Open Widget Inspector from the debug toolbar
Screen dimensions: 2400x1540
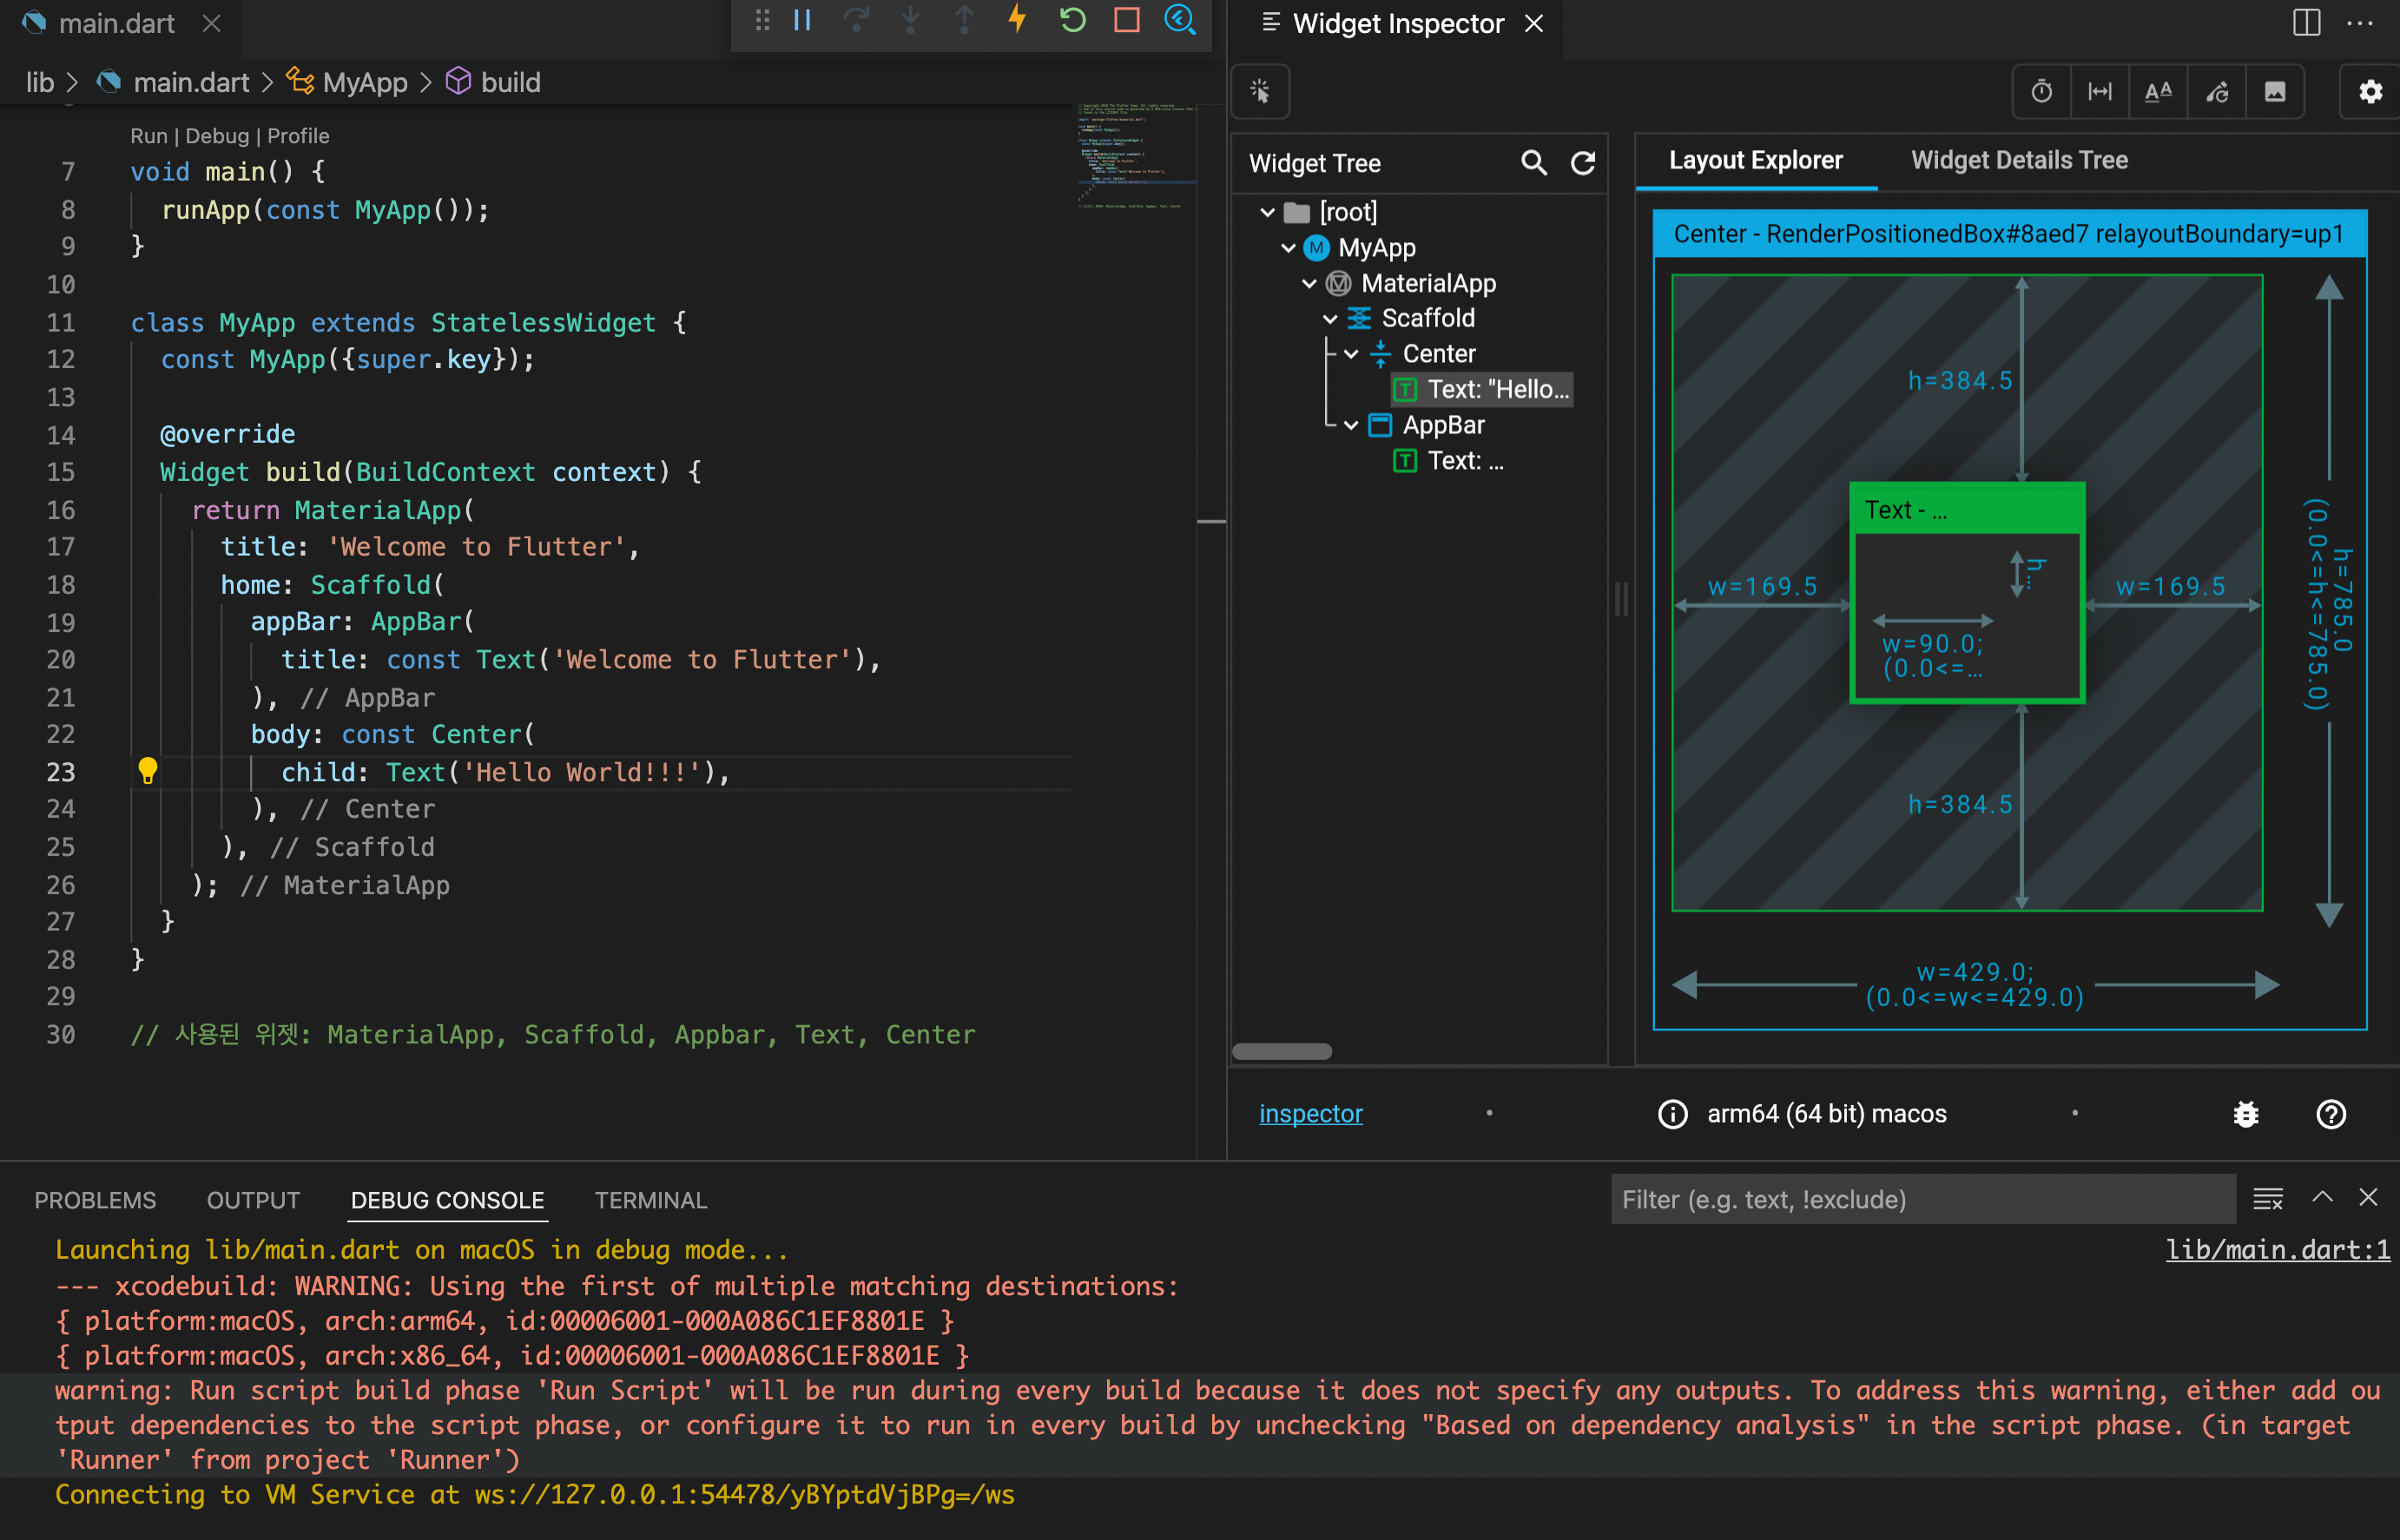(1181, 19)
